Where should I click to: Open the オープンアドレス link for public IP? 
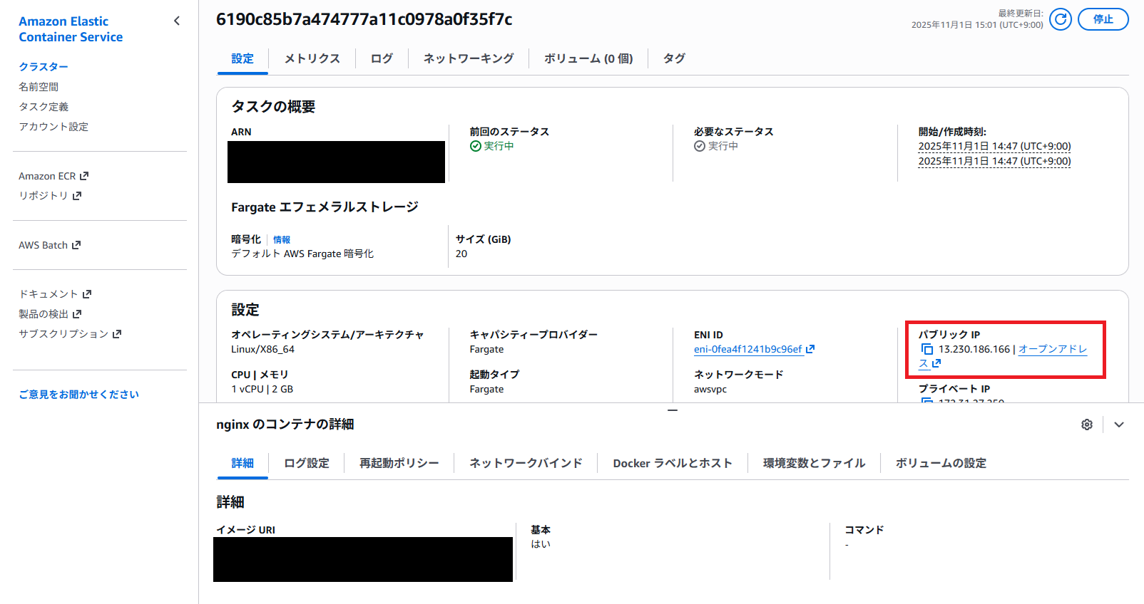click(x=1052, y=349)
